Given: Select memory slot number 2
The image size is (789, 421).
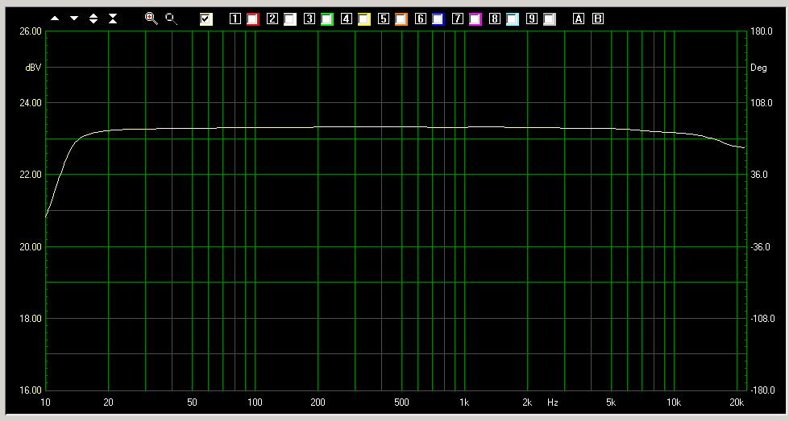Looking at the screenshot, I should pyautogui.click(x=272, y=19).
